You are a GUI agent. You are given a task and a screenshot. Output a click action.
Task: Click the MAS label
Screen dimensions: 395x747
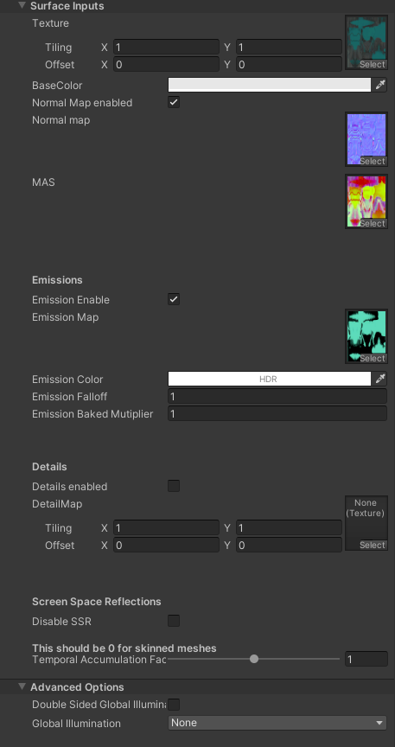(43, 182)
